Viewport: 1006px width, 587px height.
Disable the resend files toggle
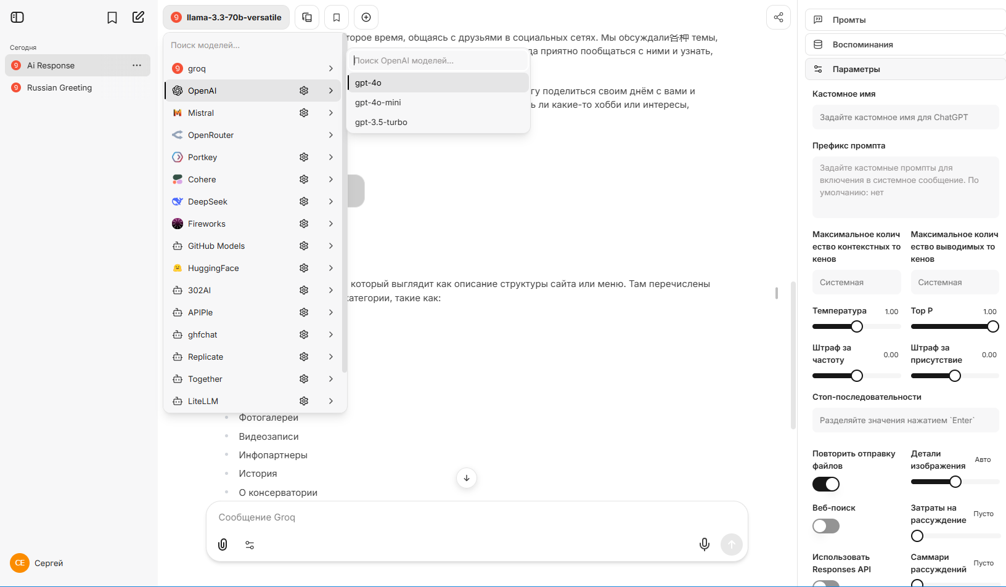[826, 484]
